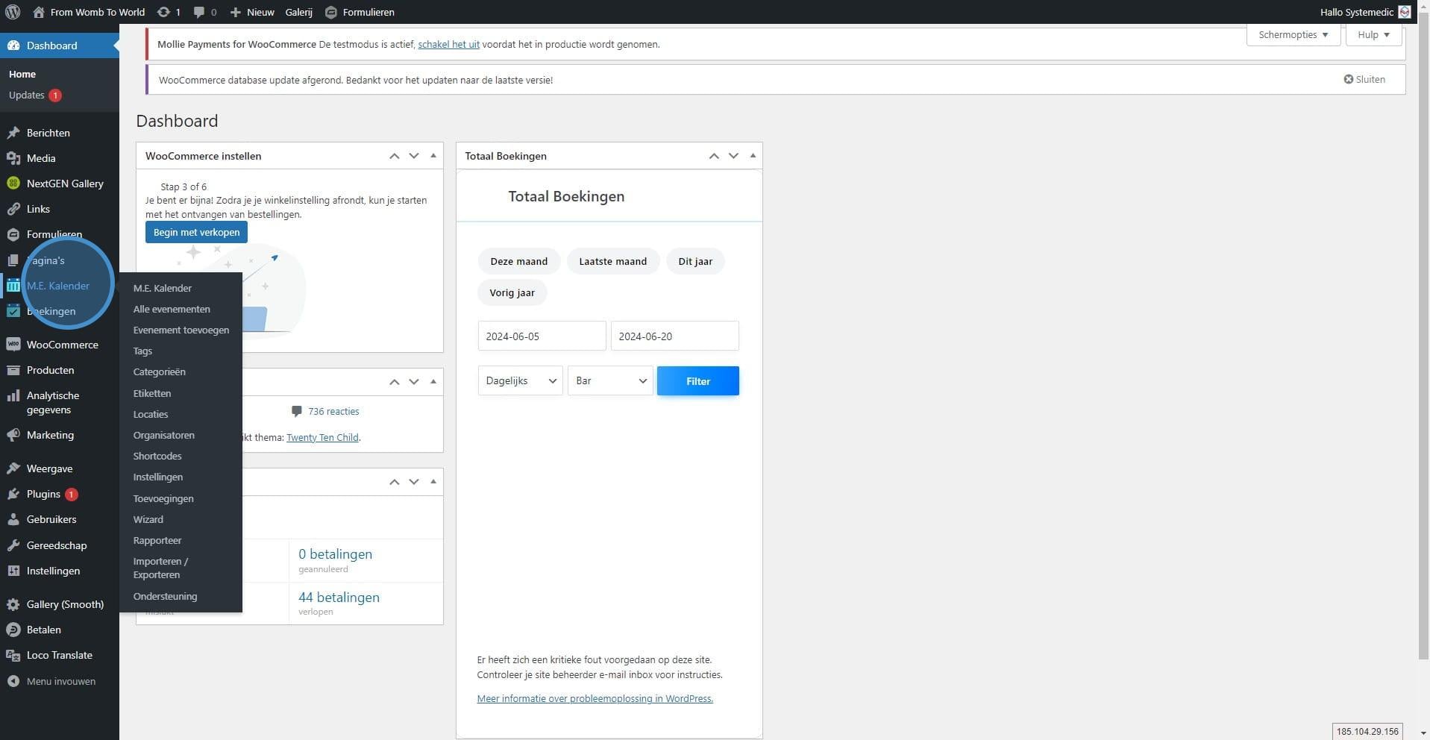Screen dimensions: 1430x740
Task: Collapse the Totaal Boekingen widget panel
Action: click(752, 156)
